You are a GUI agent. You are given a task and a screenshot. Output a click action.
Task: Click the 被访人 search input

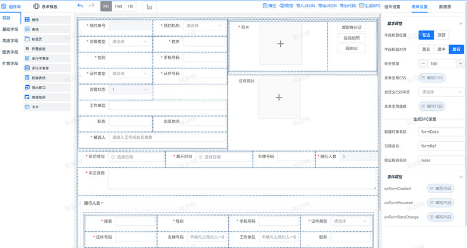167,137
